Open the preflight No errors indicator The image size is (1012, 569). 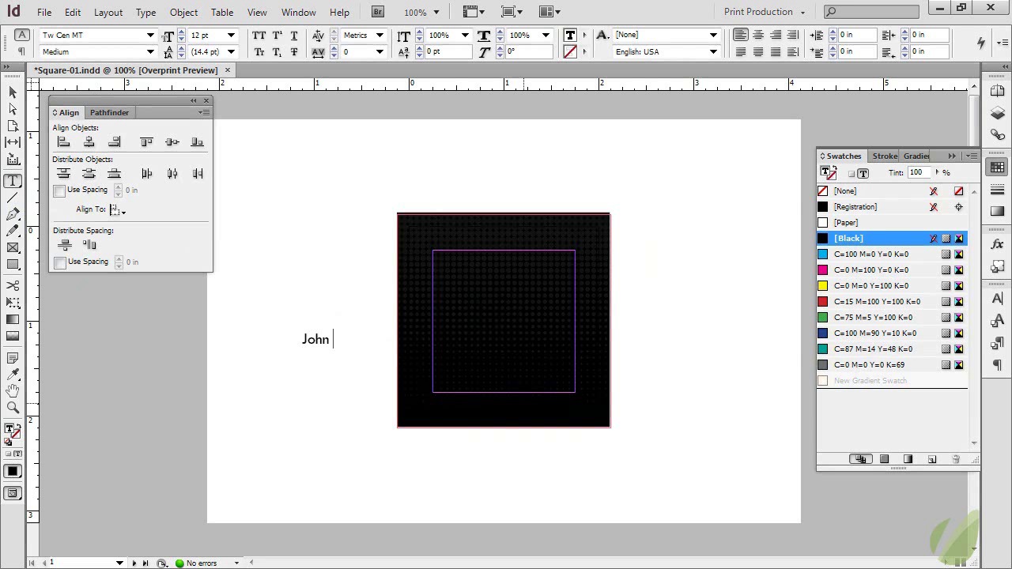(x=197, y=563)
